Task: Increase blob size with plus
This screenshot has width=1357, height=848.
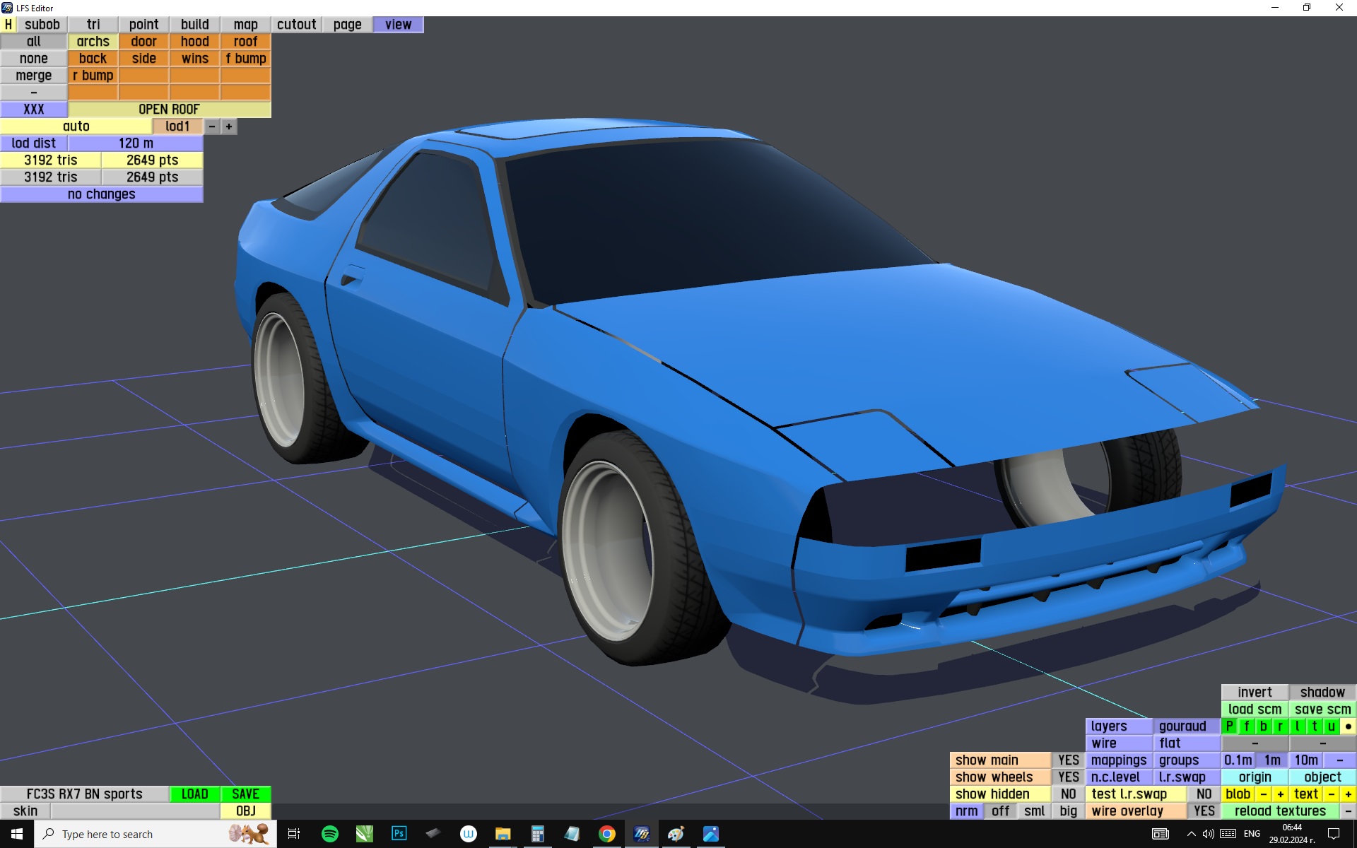Action: (1280, 794)
